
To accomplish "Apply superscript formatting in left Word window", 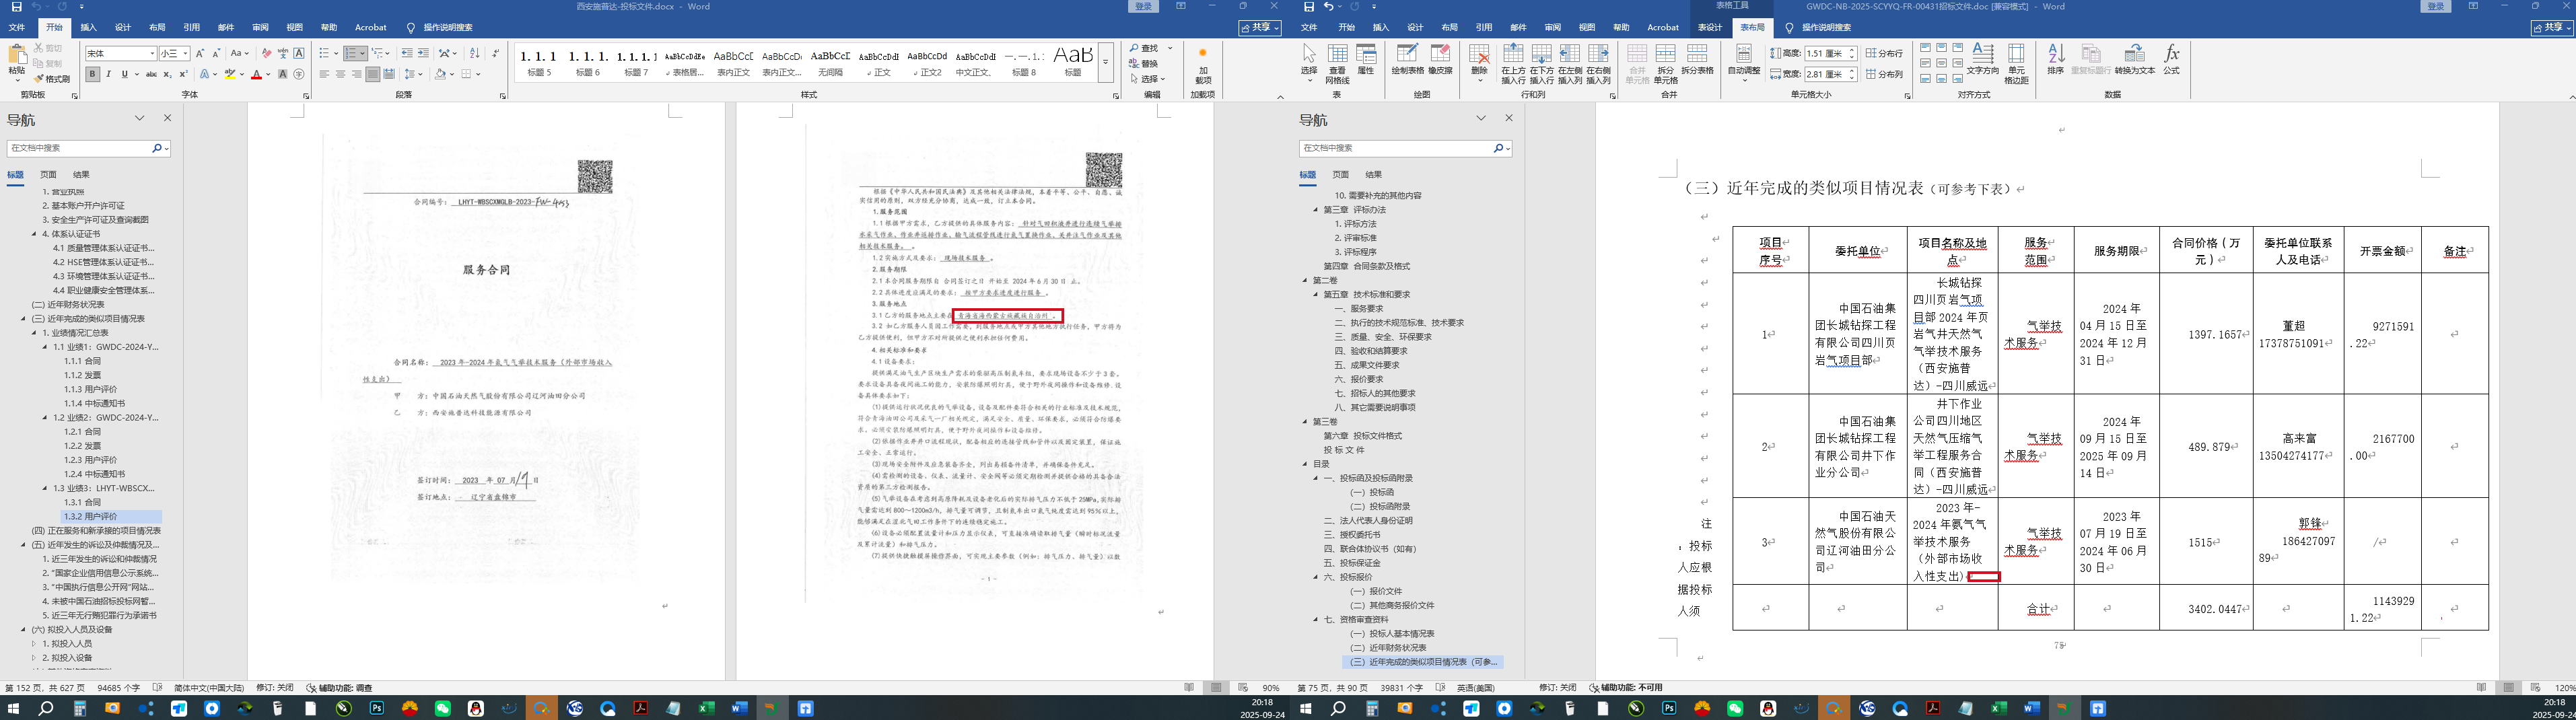I will coord(183,74).
